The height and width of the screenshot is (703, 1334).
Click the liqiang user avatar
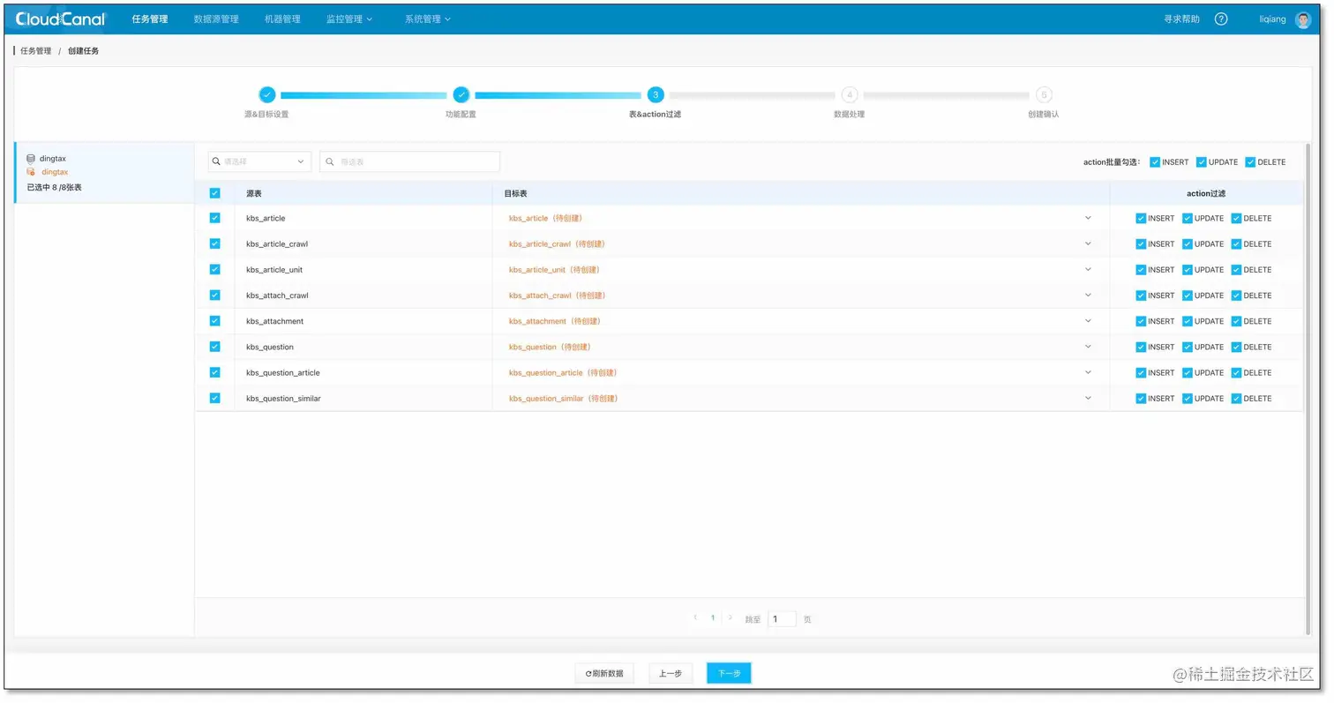click(1303, 19)
